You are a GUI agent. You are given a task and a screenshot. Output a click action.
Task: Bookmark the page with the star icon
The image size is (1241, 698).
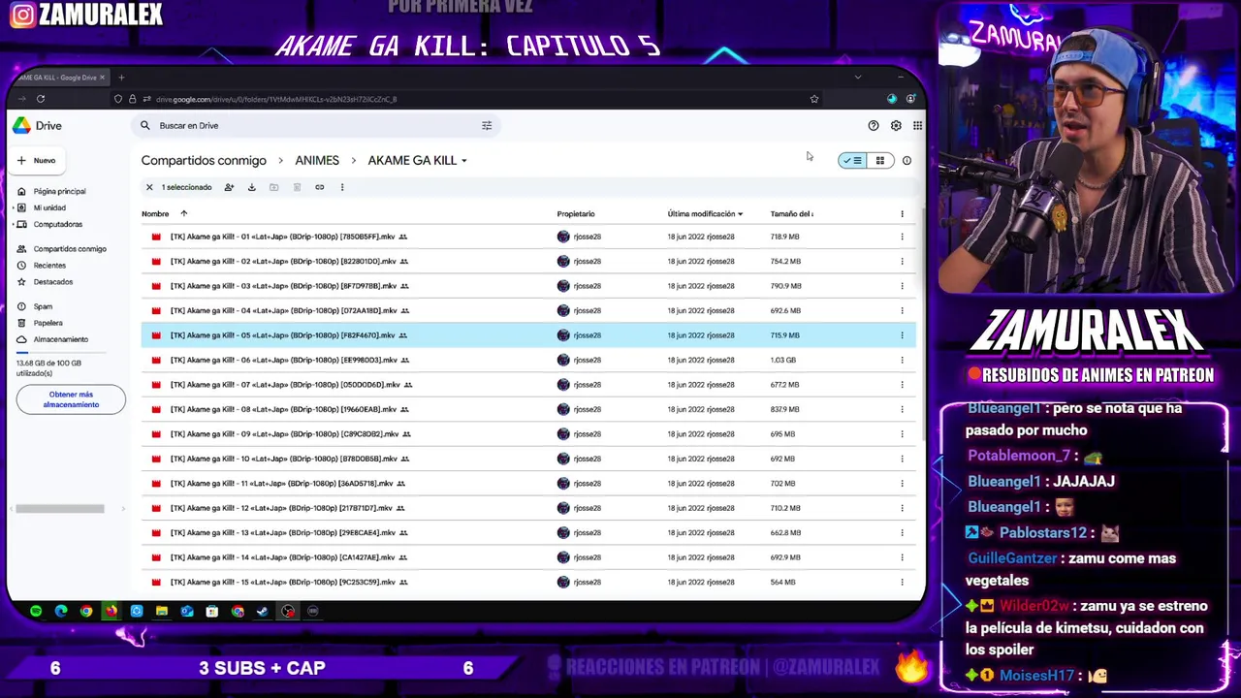[814, 99]
